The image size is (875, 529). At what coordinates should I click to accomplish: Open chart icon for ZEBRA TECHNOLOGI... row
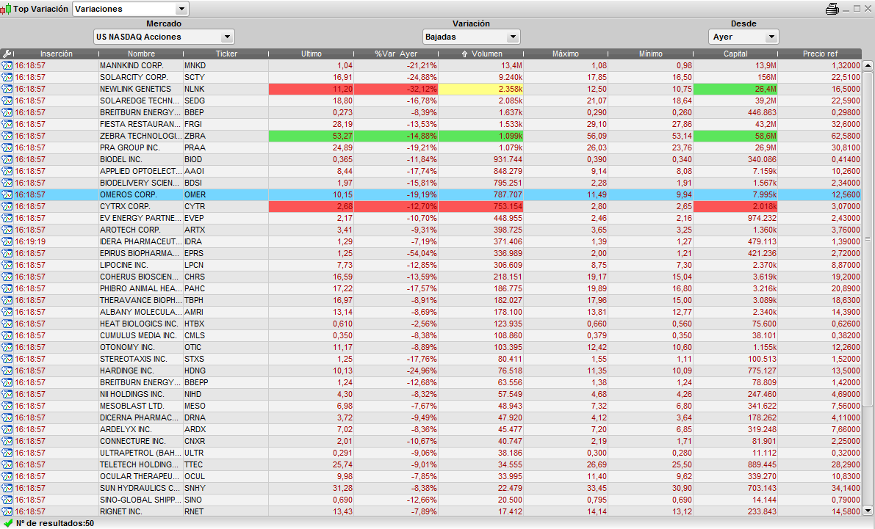(7, 136)
